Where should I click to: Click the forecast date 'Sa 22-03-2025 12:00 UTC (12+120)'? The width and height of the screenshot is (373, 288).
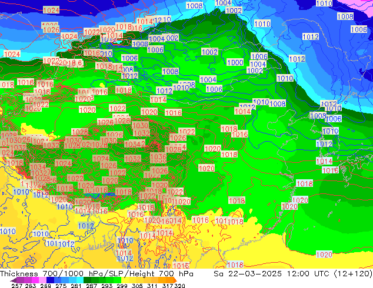pyautogui.click(x=293, y=274)
